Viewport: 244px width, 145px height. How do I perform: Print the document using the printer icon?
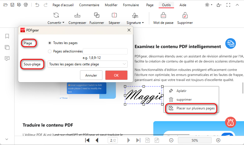coord(26,5)
